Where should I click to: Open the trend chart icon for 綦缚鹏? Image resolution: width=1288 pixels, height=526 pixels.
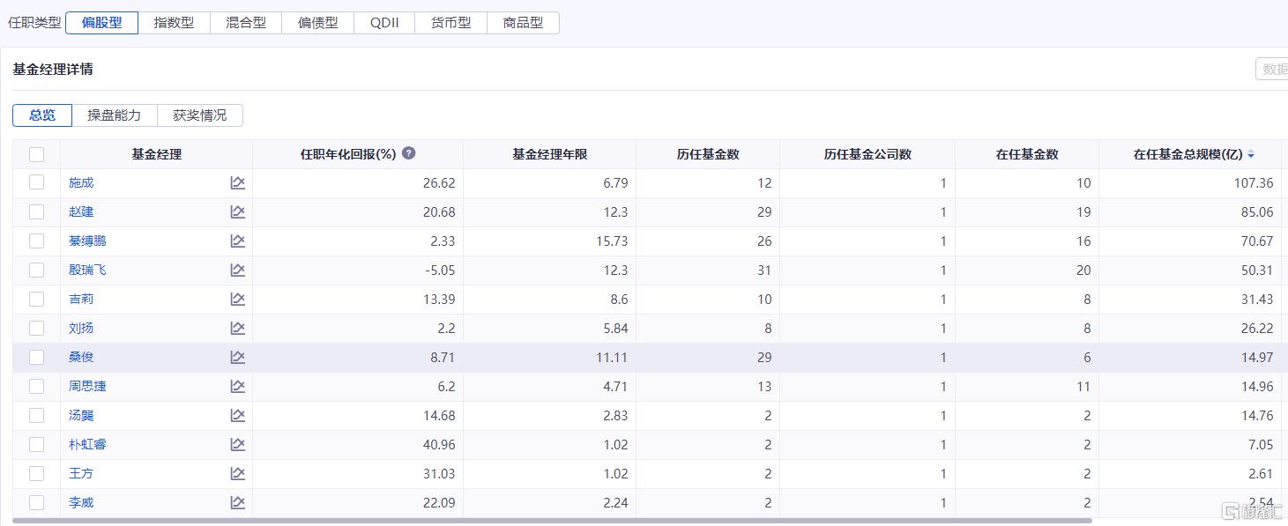pyautogui.click(x=237, y=241)
